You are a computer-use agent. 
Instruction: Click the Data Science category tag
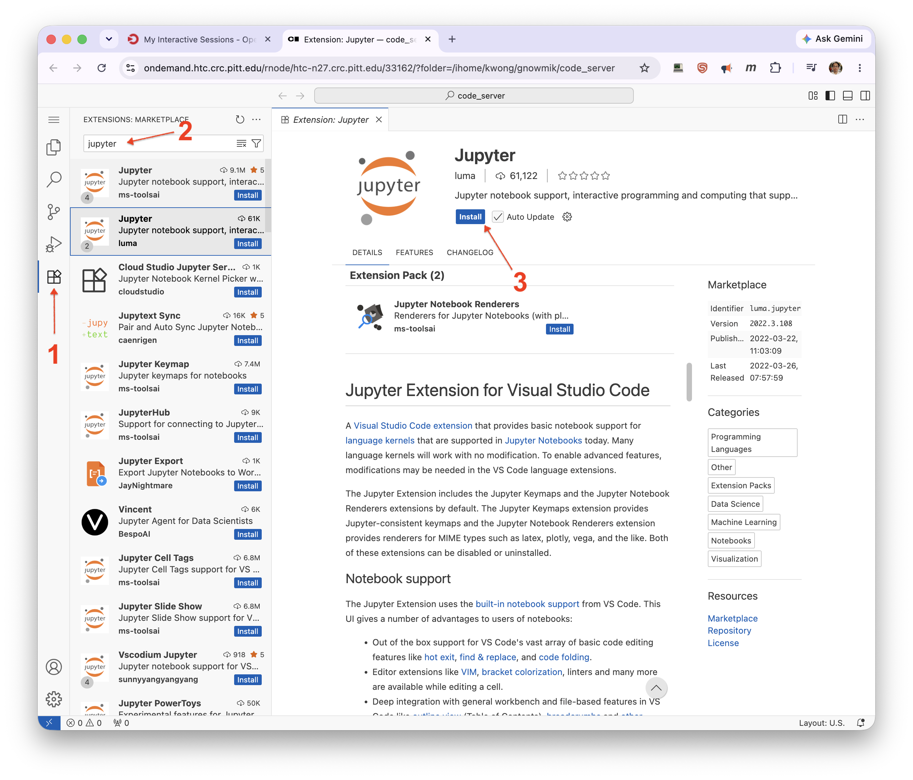pyautogui.click(x=735, y=504)
